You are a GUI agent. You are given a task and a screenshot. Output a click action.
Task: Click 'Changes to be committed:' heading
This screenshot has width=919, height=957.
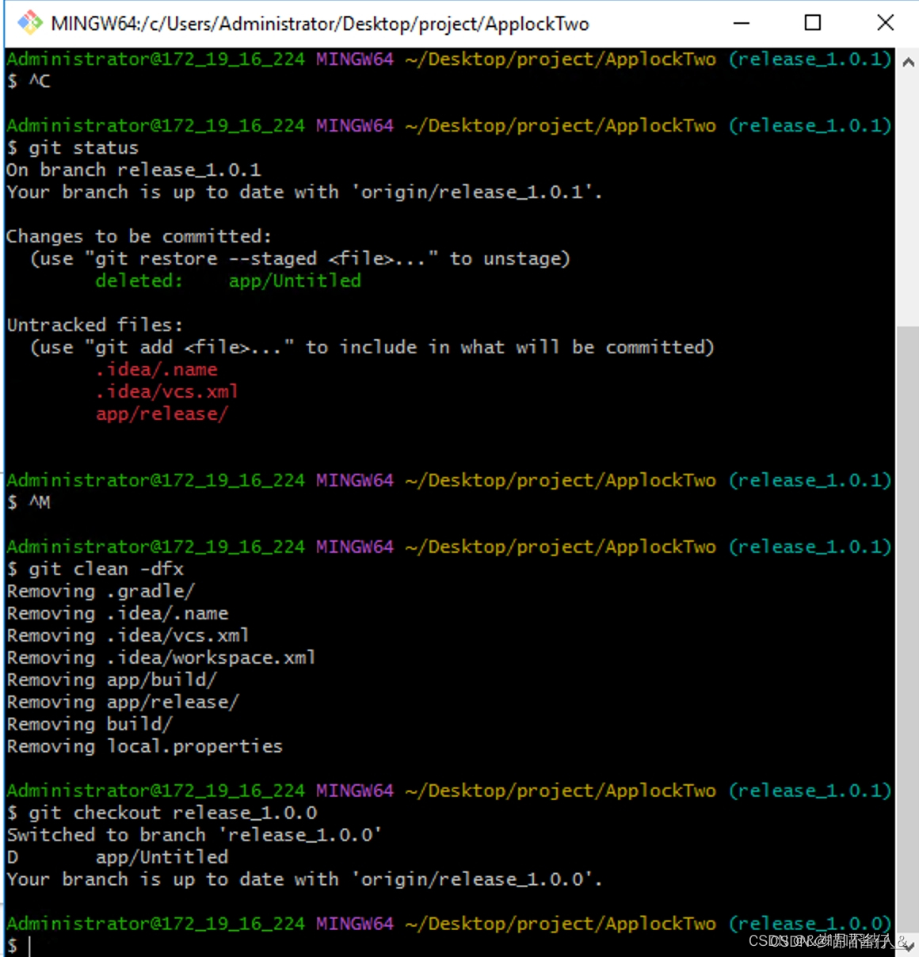point(139,237)
